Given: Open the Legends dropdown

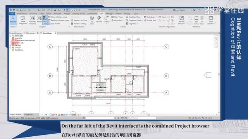Looking at the screenshot, I should (x=132, y=24).
